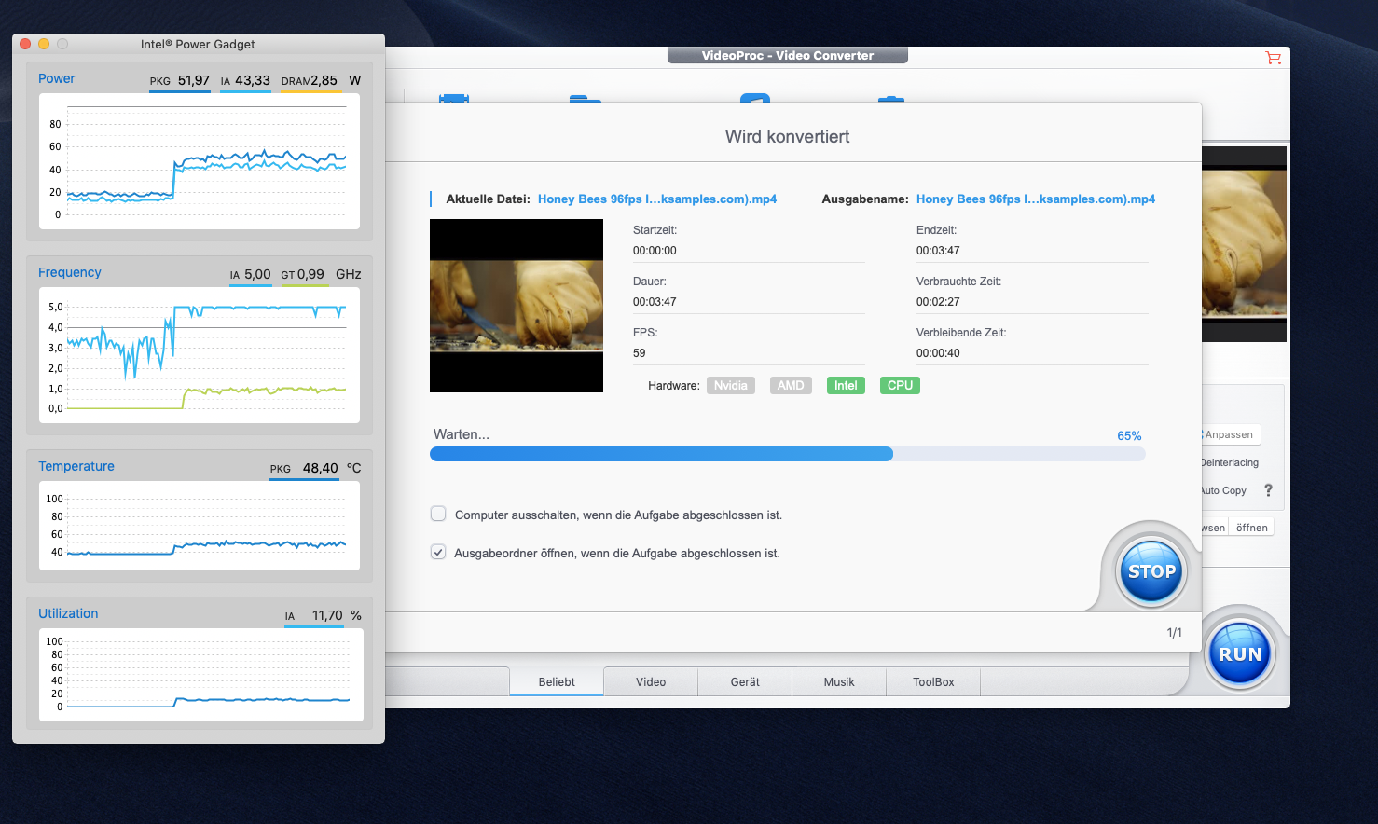
Task: Click the Temperature graph in Power Gadget
Action: [200, 526]
